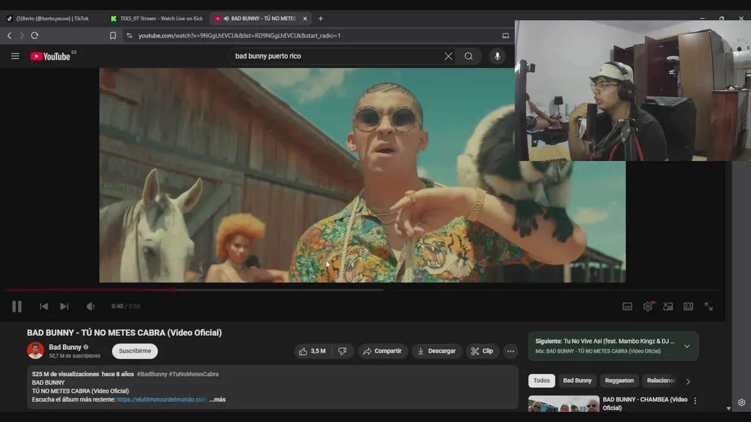The image size is (751, 422).
Task: Go forward in browser history
Action: tap(22, 36)
